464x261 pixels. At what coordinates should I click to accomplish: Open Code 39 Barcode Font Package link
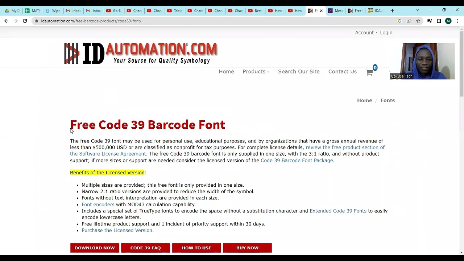click(297, 160)
